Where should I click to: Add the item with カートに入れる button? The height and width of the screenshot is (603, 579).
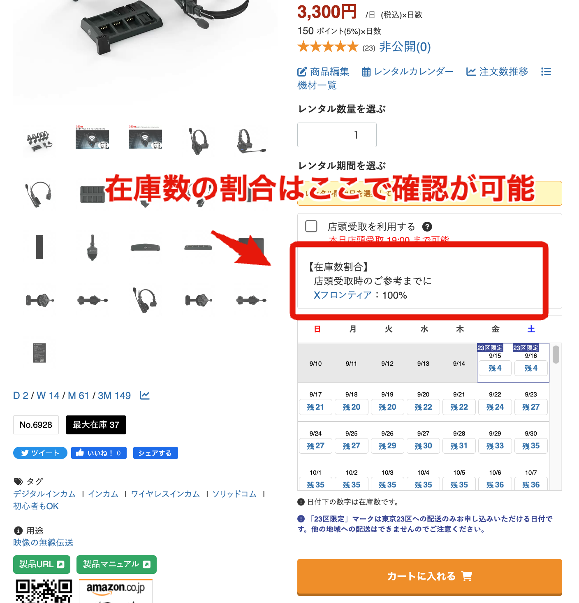pyautogui.click(x=430, y=577)
